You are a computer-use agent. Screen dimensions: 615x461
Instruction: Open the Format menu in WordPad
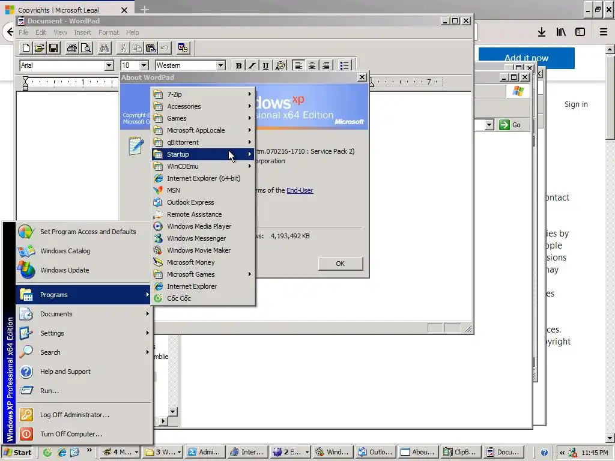pos(109,32)
